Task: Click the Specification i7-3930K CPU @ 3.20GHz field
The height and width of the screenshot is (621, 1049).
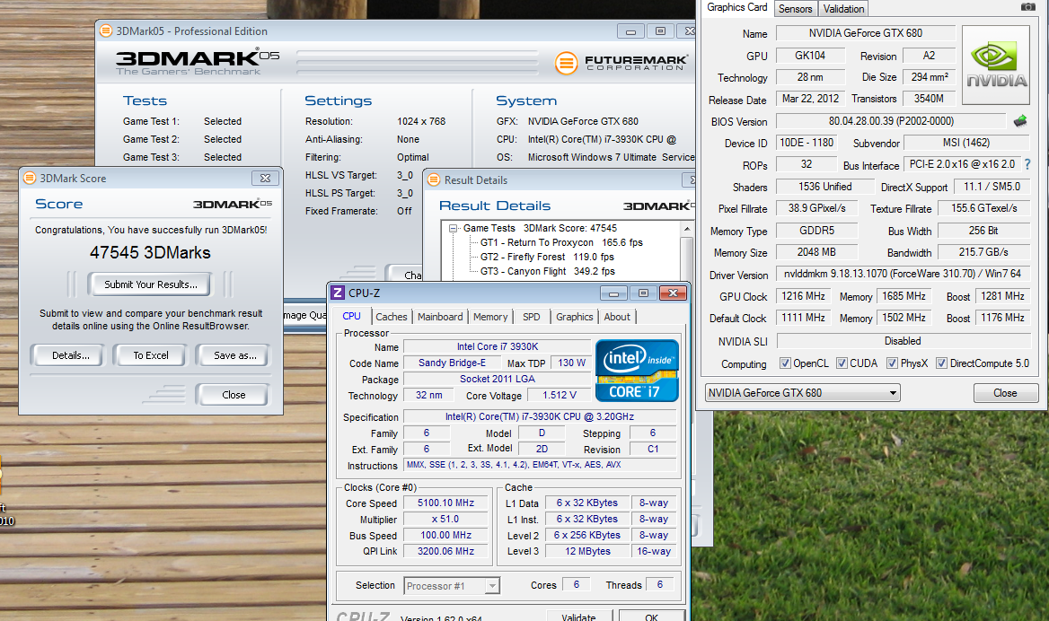Action: [x=540, y=417]
